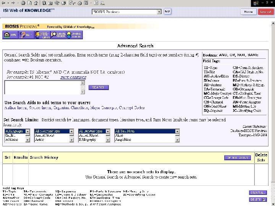Open the Organism Classifier search aid
Screen dimensions: 275x206
tap(71, 108)
